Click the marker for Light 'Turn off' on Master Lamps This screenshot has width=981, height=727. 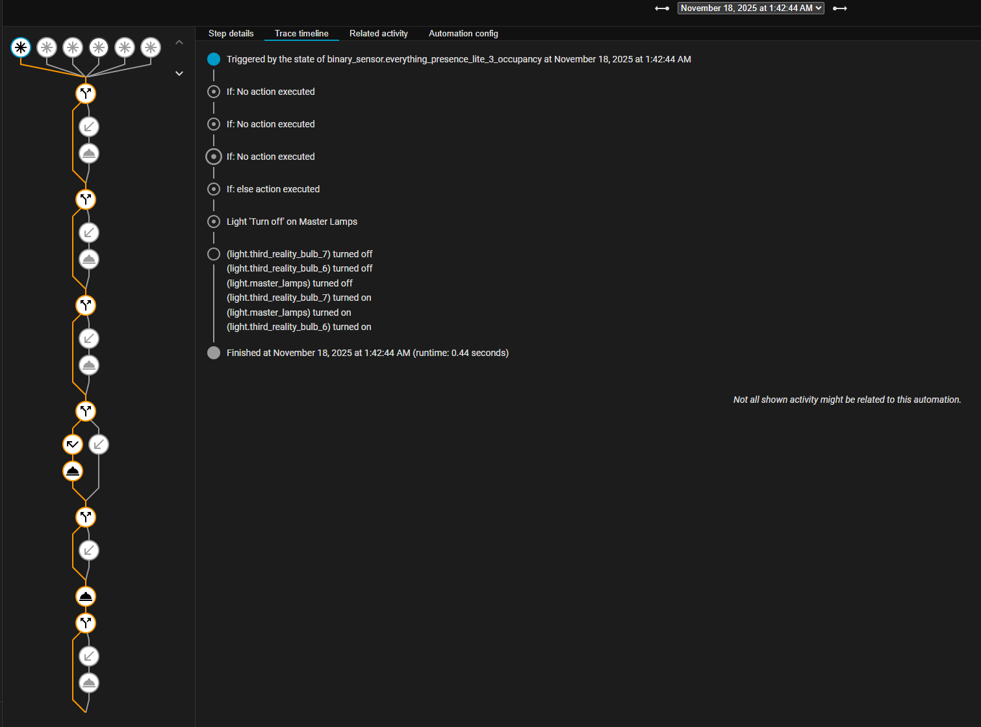(214, 222)
